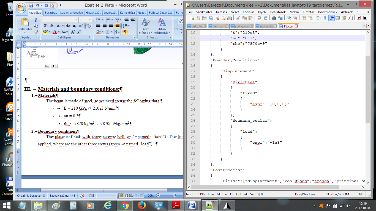
Task: Open Firefox from the Windows taskbar
Action: pyautogui.click(x=142, y=205)
